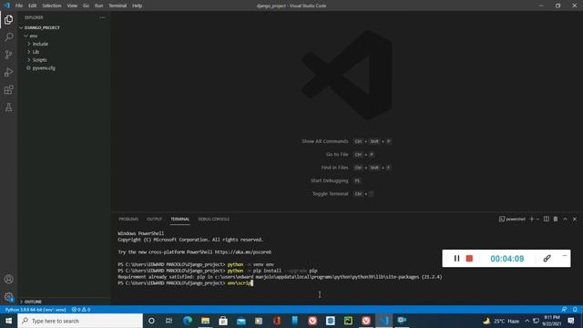
Task: Select the Terminal tab
Action: (180, 219)
